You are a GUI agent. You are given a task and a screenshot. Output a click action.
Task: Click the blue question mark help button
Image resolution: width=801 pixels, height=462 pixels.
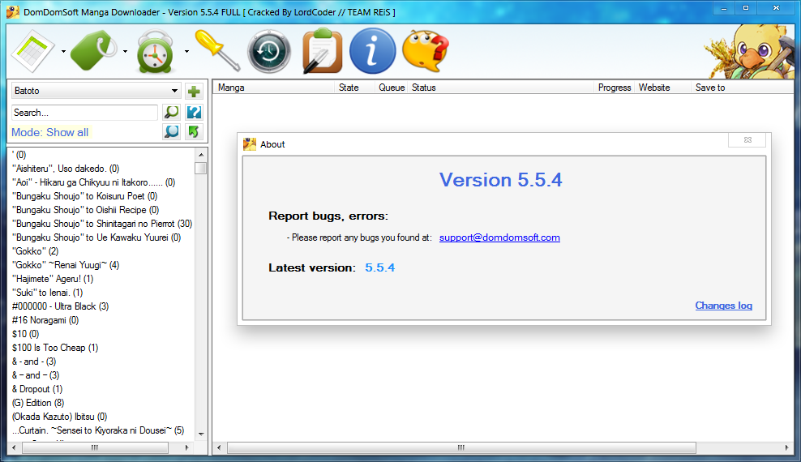pyautogui.click(x=194, y=112)
